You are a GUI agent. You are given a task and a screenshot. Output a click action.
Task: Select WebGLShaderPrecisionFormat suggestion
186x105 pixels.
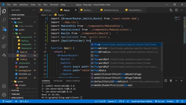126,85
